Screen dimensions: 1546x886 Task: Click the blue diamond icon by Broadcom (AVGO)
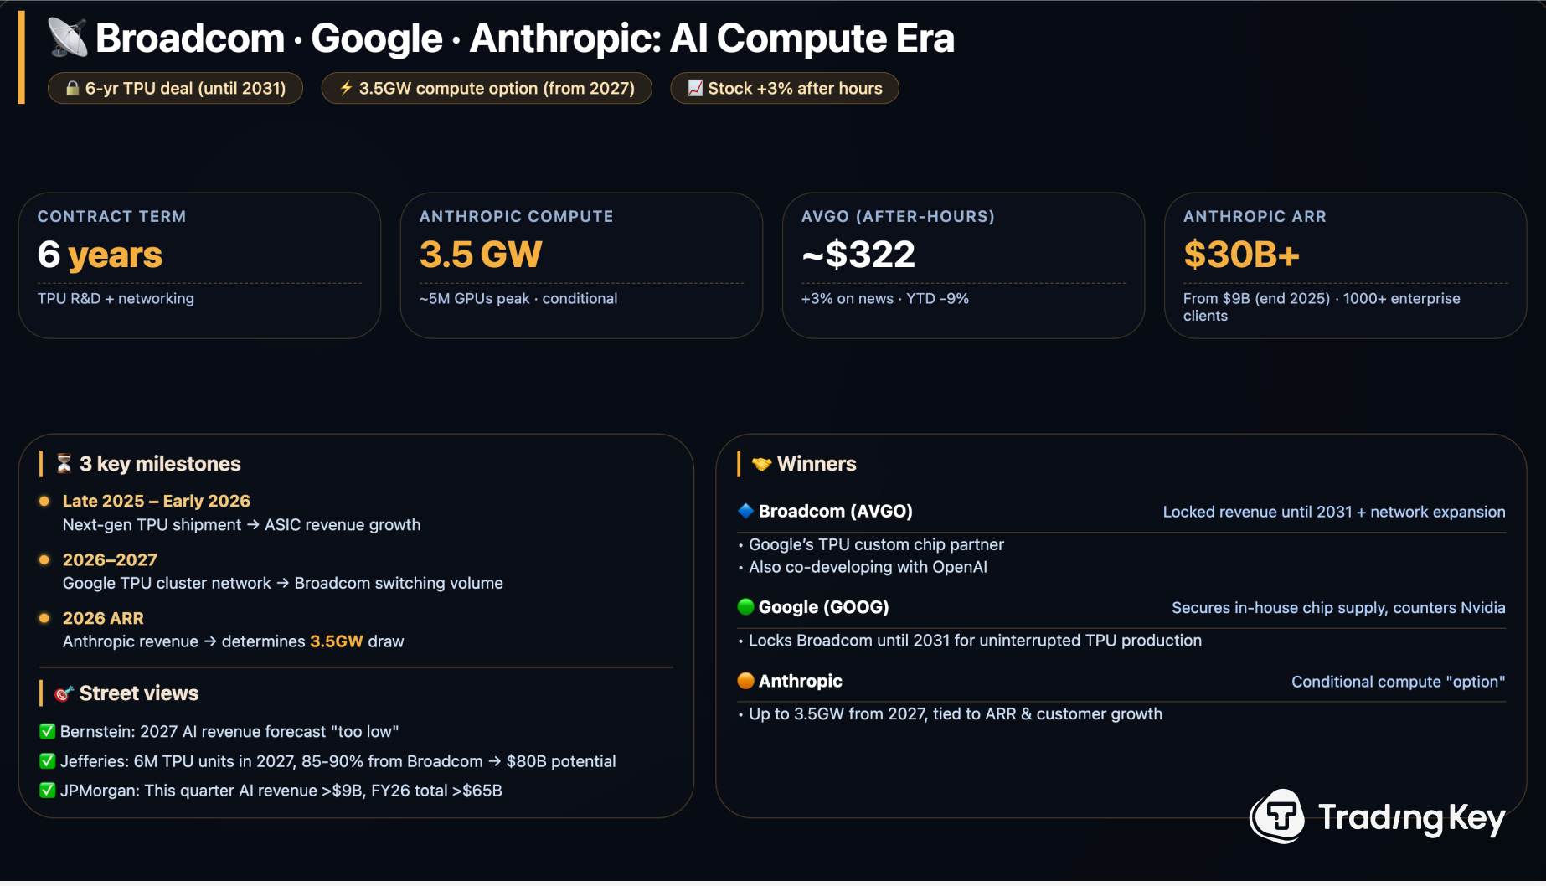pos(745,511)
